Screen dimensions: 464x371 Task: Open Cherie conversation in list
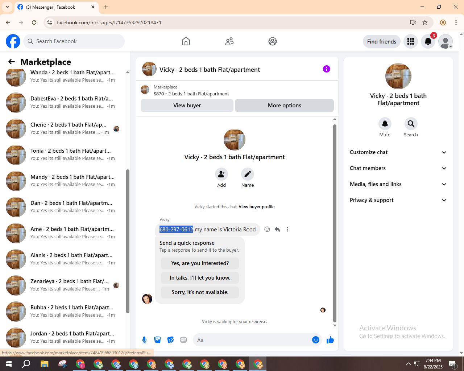click(x=63, y=128)
